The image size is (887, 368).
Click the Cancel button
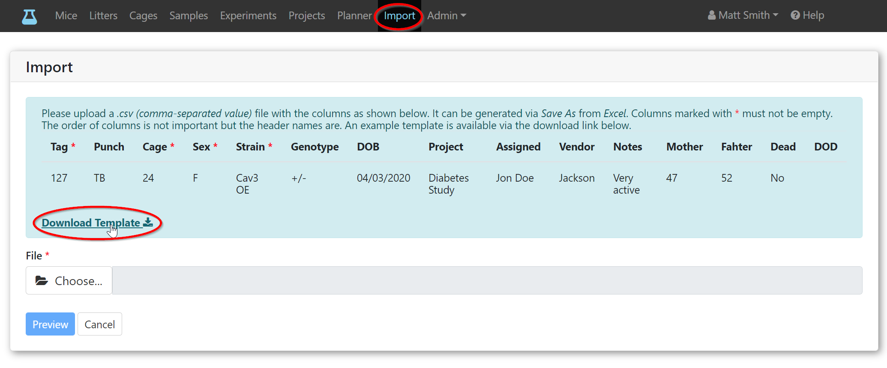[100, 324]
